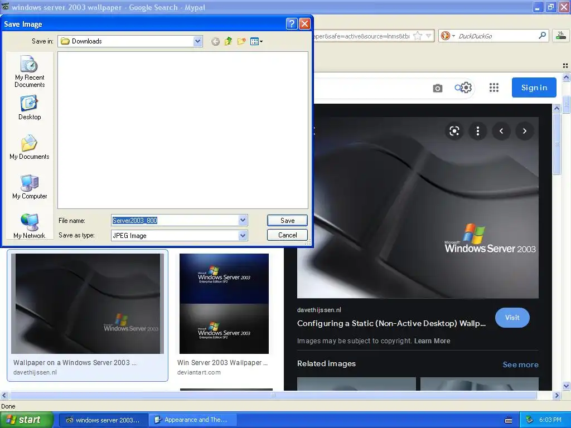This screenshot has height=428, width=571.
Task: Switch to windows server 2003 taskbar item
Action: tap(103, 420)
